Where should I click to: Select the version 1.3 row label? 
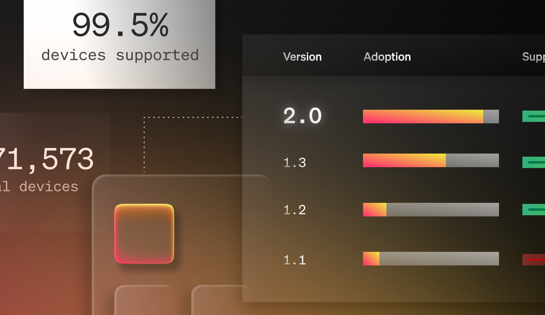coord(295,163)
